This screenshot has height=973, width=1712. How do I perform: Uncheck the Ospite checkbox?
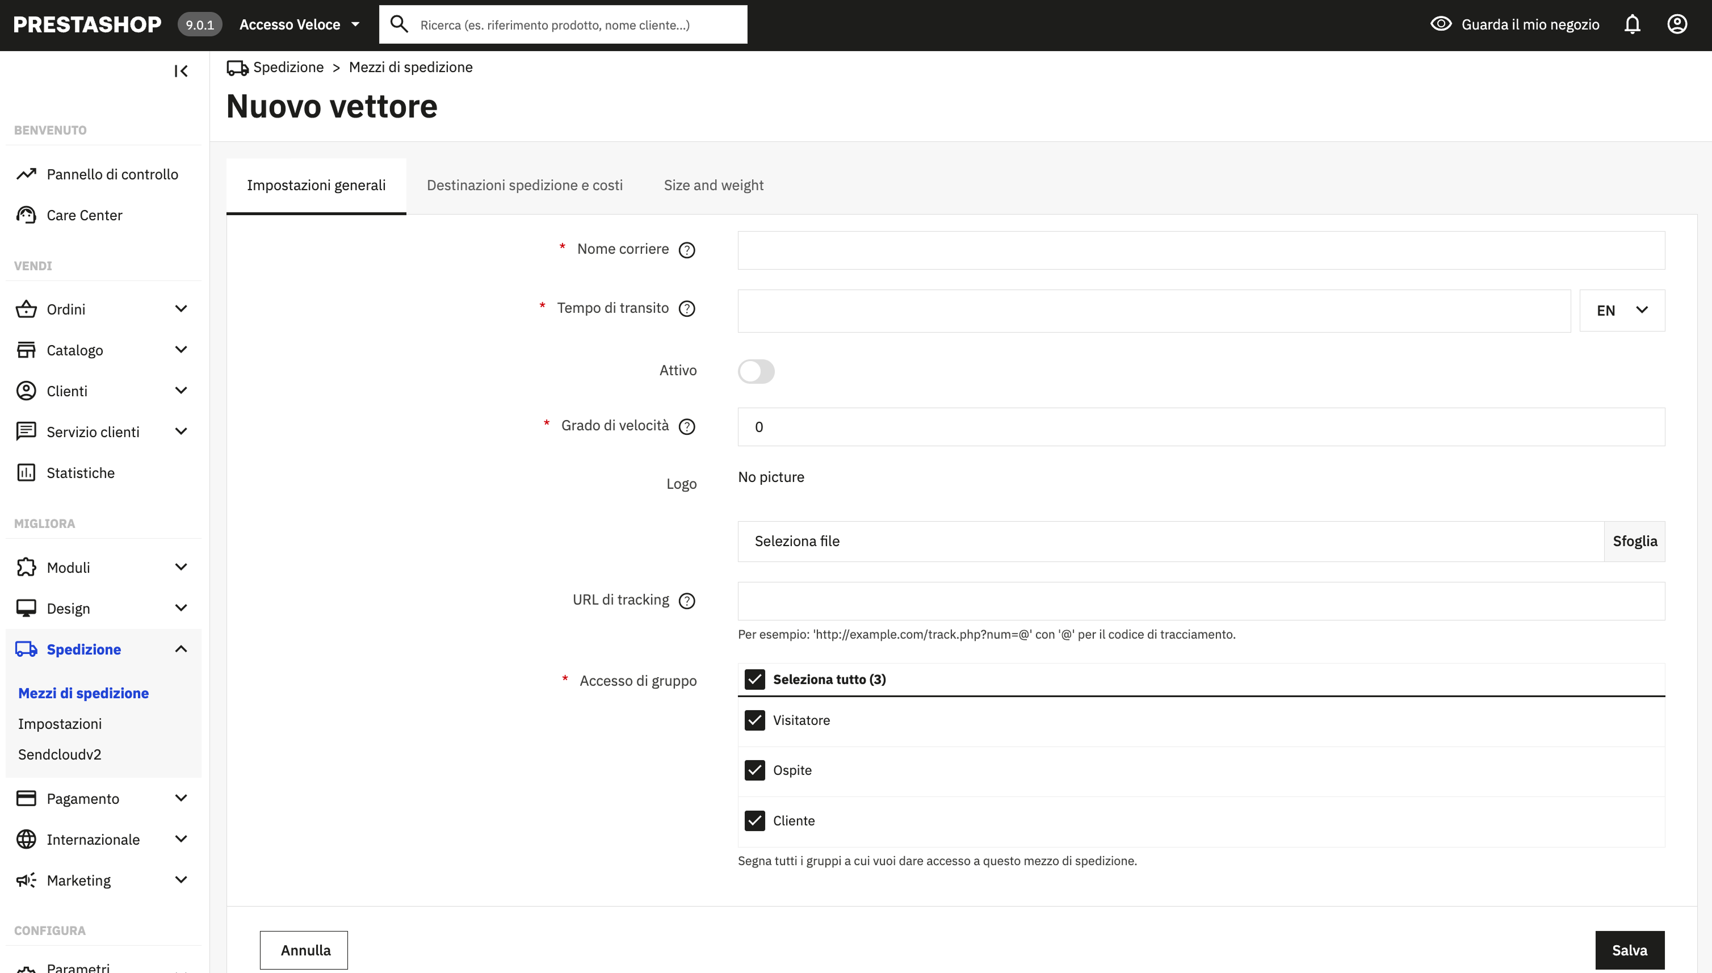(754, 770)
